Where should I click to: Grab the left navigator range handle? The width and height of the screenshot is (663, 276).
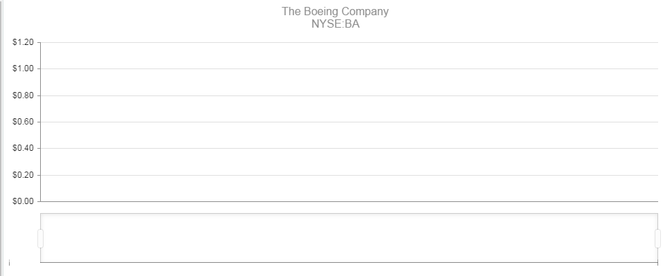[41, 239]
